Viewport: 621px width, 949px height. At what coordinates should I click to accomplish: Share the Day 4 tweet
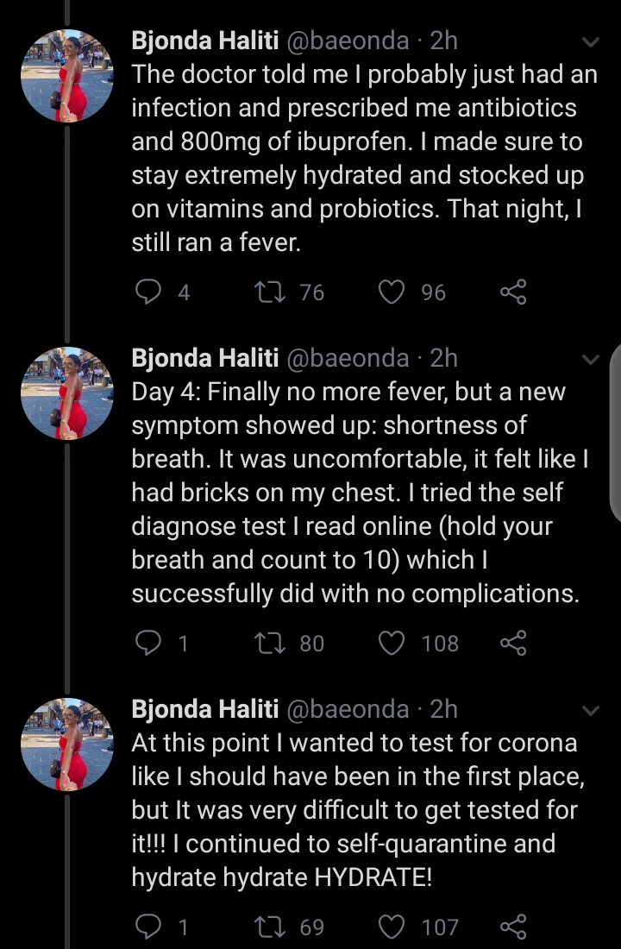[513, 643]
